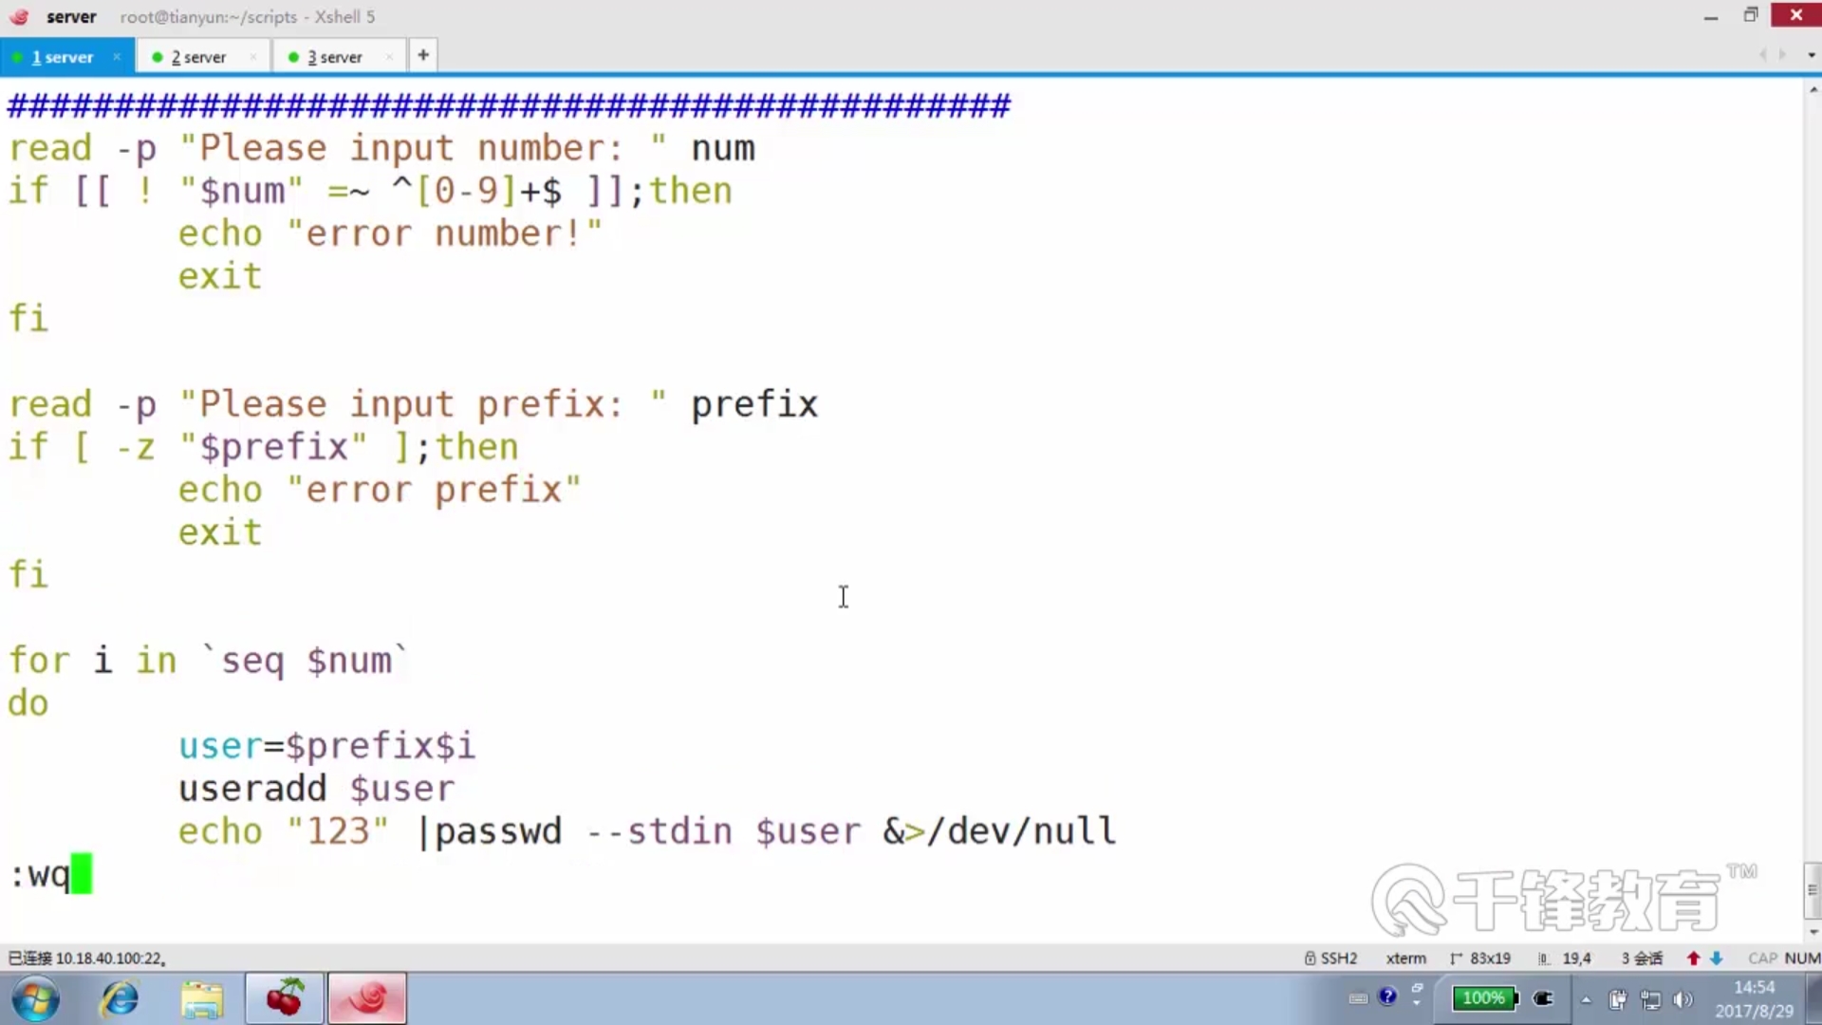
Task: Go to the next tab arrow
Action: click(1783, 55)
